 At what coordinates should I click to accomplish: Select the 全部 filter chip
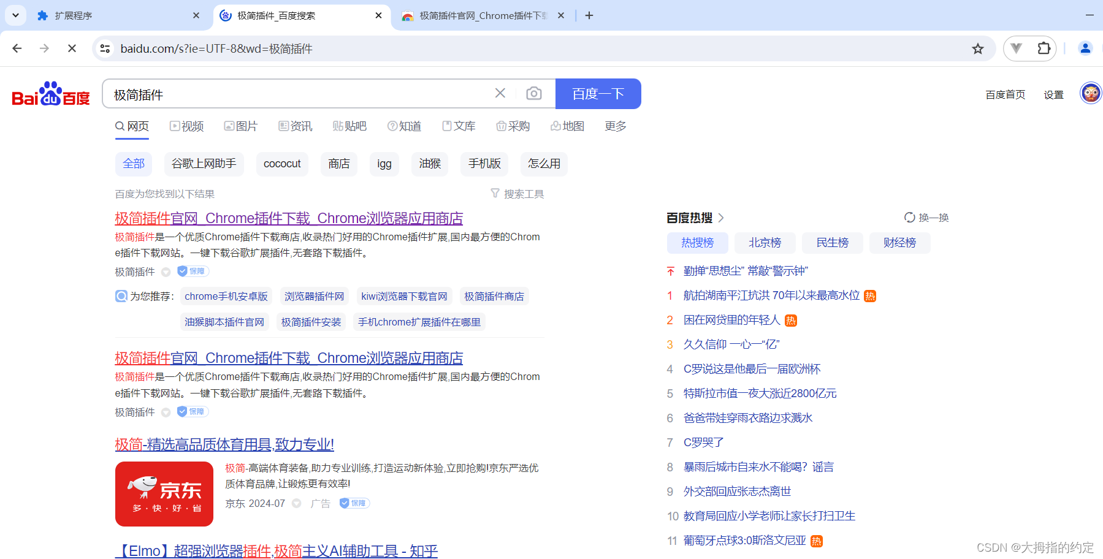click(x=134, y=164)
